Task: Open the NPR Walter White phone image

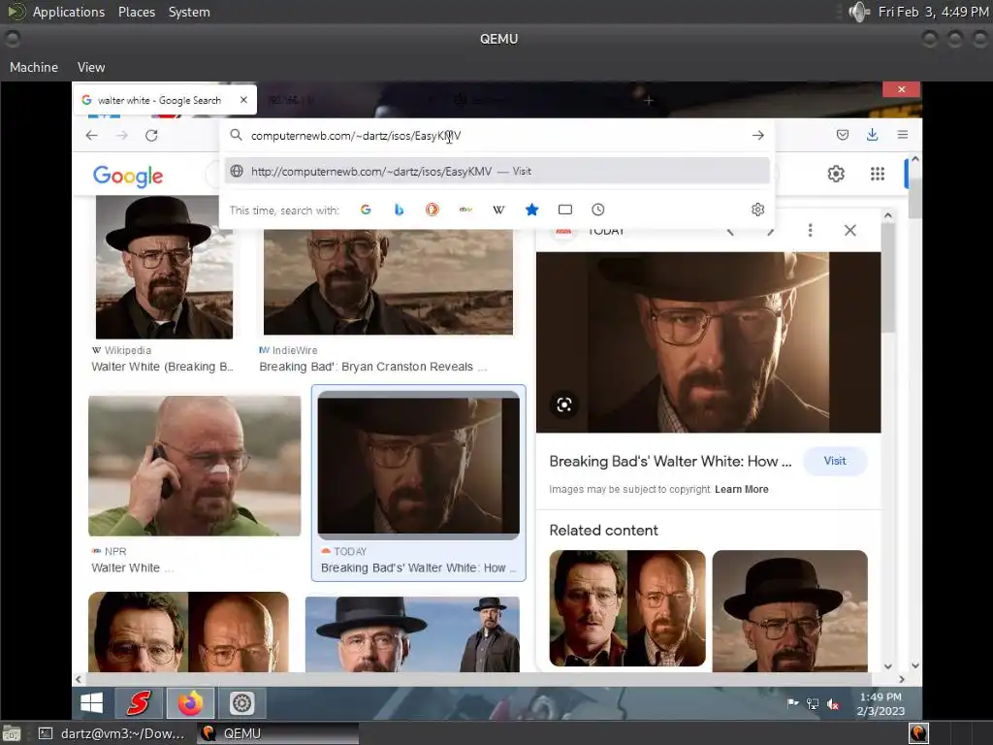Action: tap(194, 466)
